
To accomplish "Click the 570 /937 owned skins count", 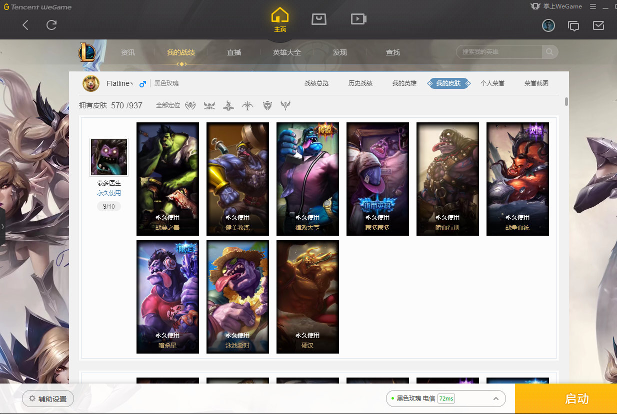I will (126, 105).
